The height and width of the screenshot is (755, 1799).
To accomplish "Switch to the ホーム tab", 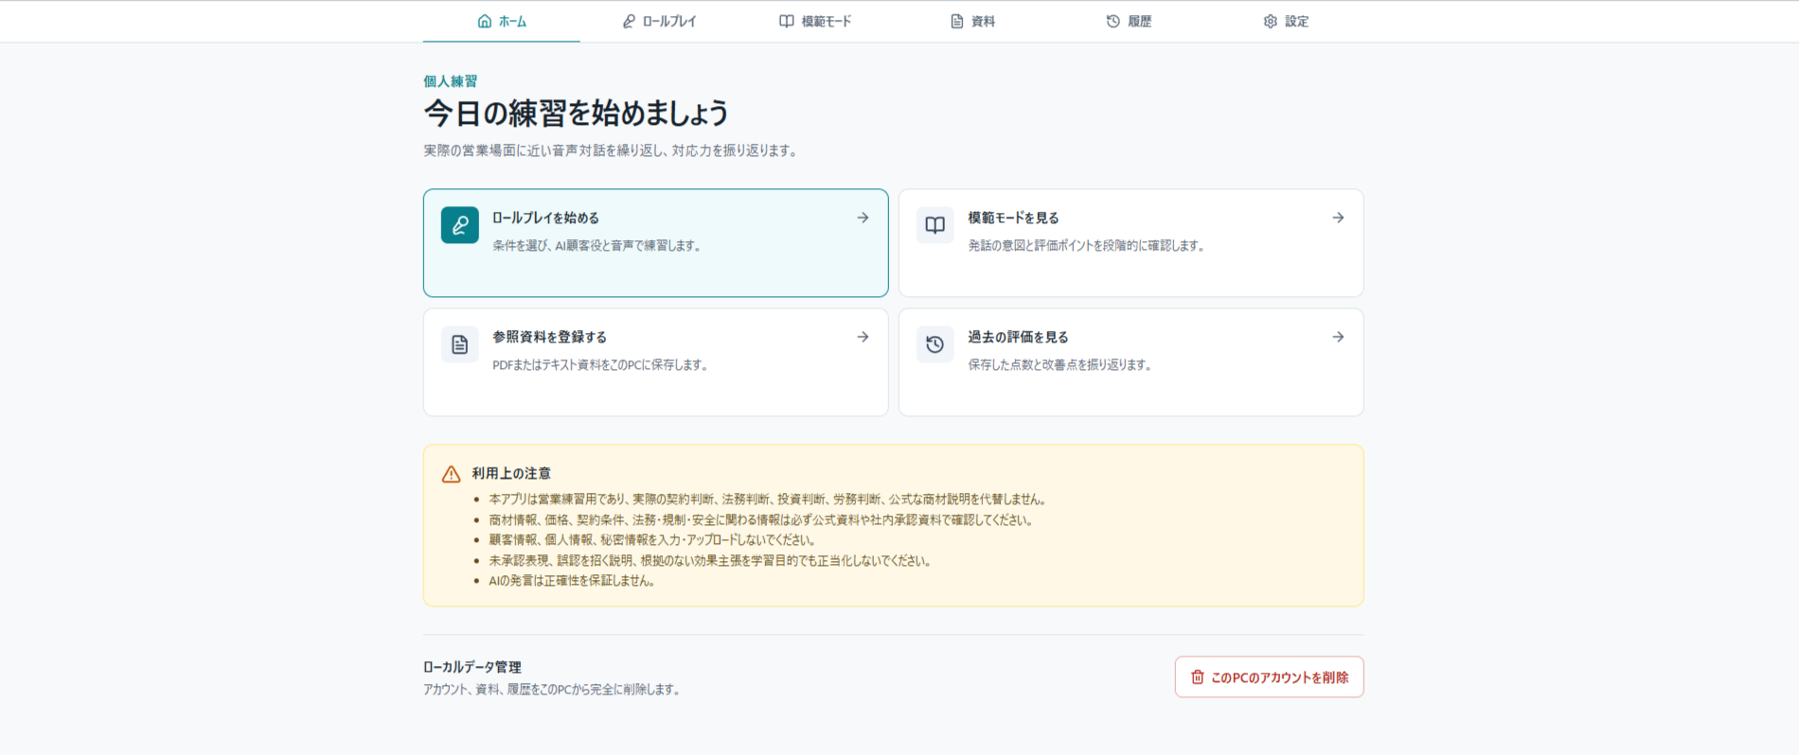I will pyautogui.click(x=502, y=21).
